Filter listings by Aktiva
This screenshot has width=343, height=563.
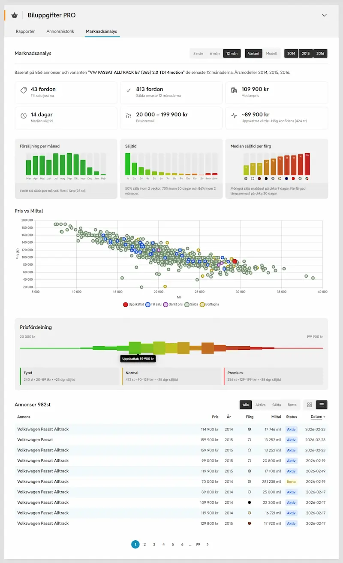click(260, 405)
